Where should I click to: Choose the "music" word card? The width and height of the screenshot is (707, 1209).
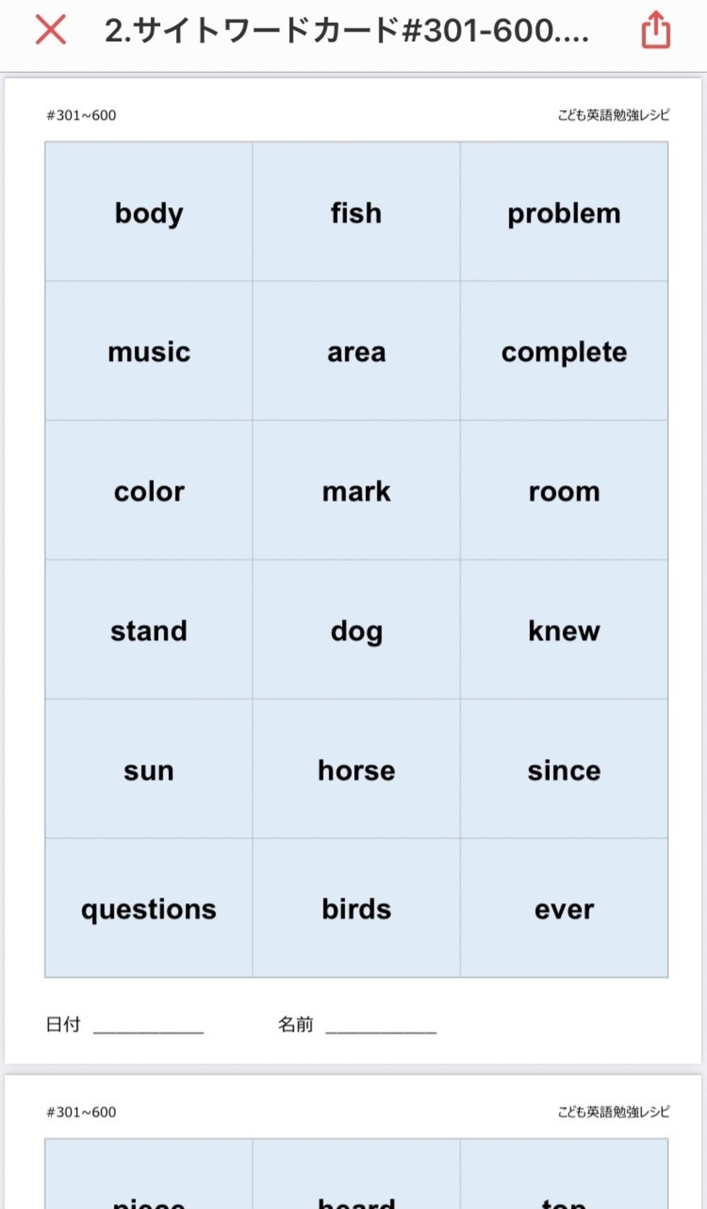coord(149,351)
